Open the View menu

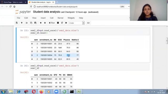[x=34, y=18]
